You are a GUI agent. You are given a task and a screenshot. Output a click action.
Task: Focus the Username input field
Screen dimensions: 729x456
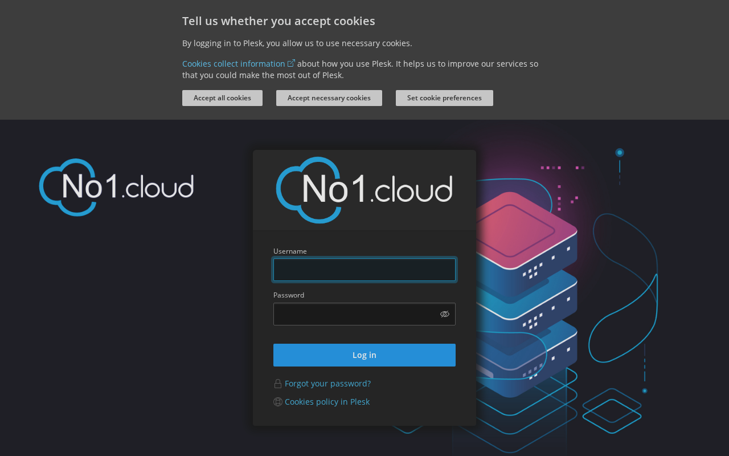pyautogui.click(x=364, y=270)
